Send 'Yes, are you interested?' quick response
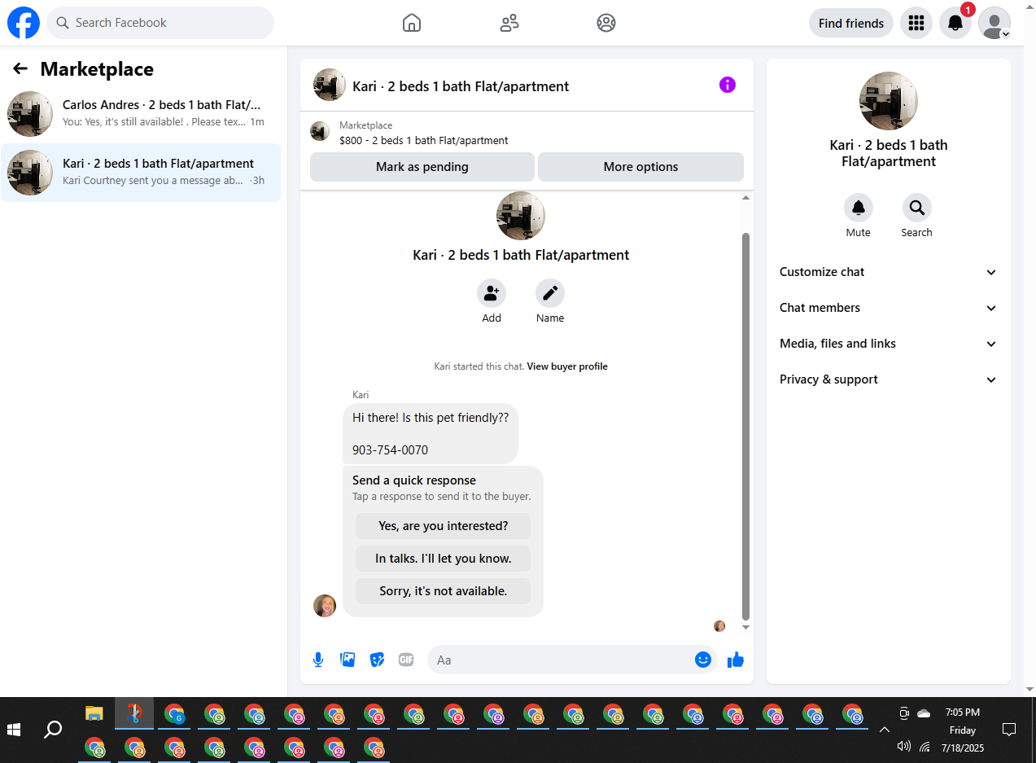 coord(443,526)
